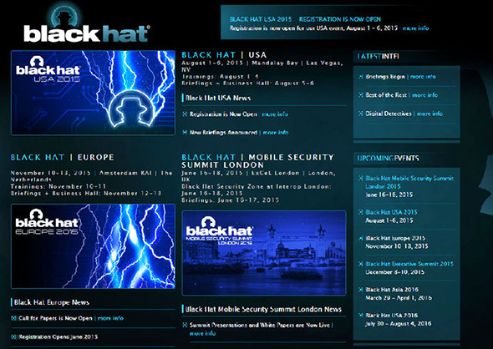Viewport: 493px width, 349px height.
Task: Click the 'Black Hat Europe News' section title
Action: pos(52,302)
